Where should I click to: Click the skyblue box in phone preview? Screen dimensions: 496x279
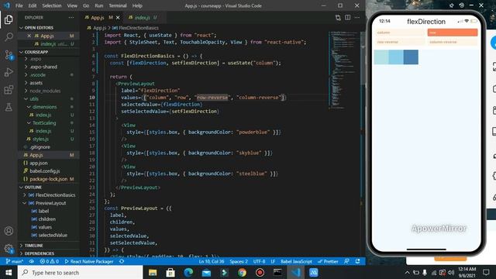coord(396,57)
